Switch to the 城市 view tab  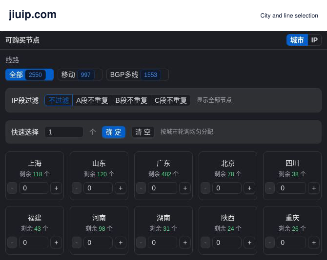(297, 40)
